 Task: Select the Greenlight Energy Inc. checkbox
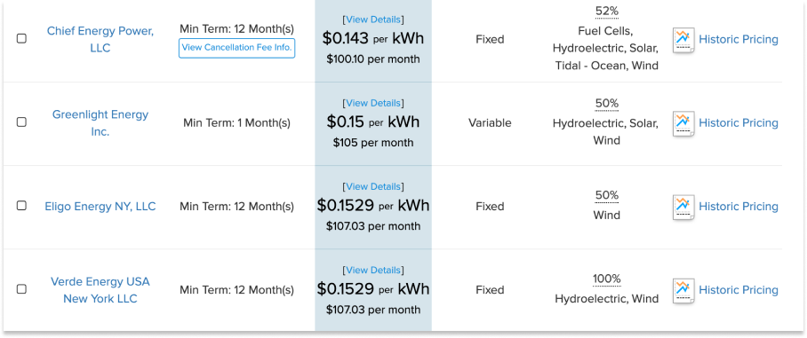point(21,122)
